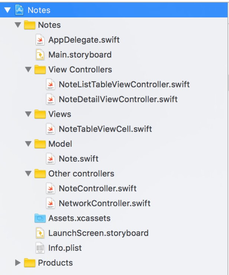Click the View Controllers folder icon
The height and width of the screenshot is (275, 229).
tap(40, 69)
